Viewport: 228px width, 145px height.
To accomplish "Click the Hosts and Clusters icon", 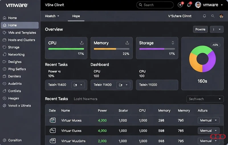I will tap(5, 40).
